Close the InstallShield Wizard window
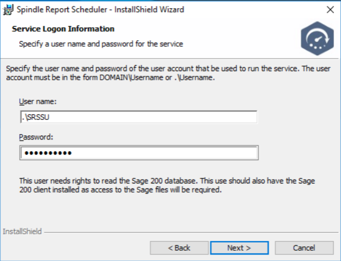 click(330, 10)
